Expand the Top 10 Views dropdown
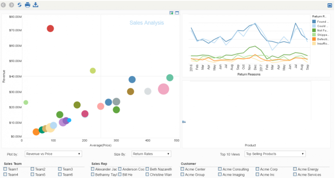The width and height of the screenshot is (336, 178). click(275, 154)
